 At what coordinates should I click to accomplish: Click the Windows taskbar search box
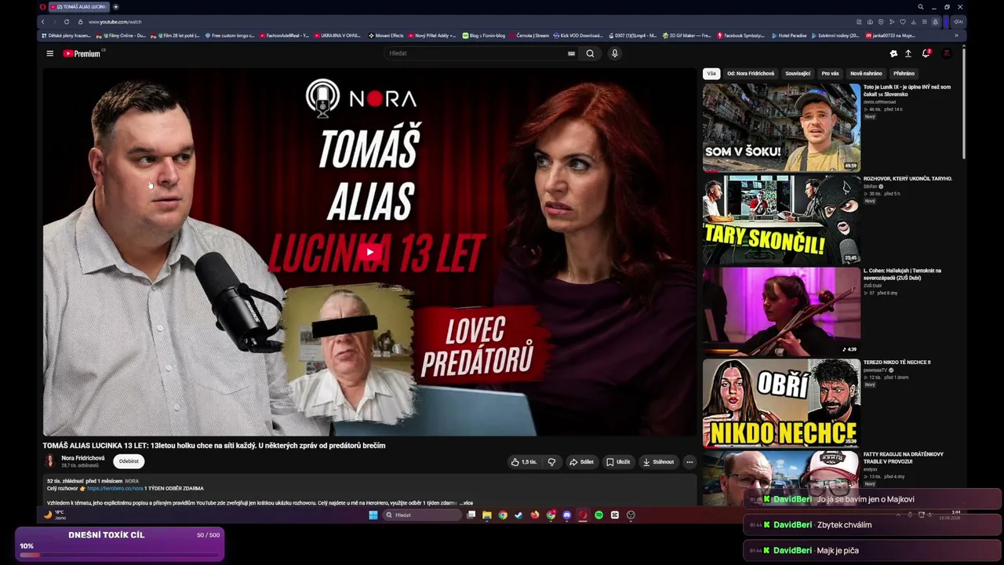[422, 516]
